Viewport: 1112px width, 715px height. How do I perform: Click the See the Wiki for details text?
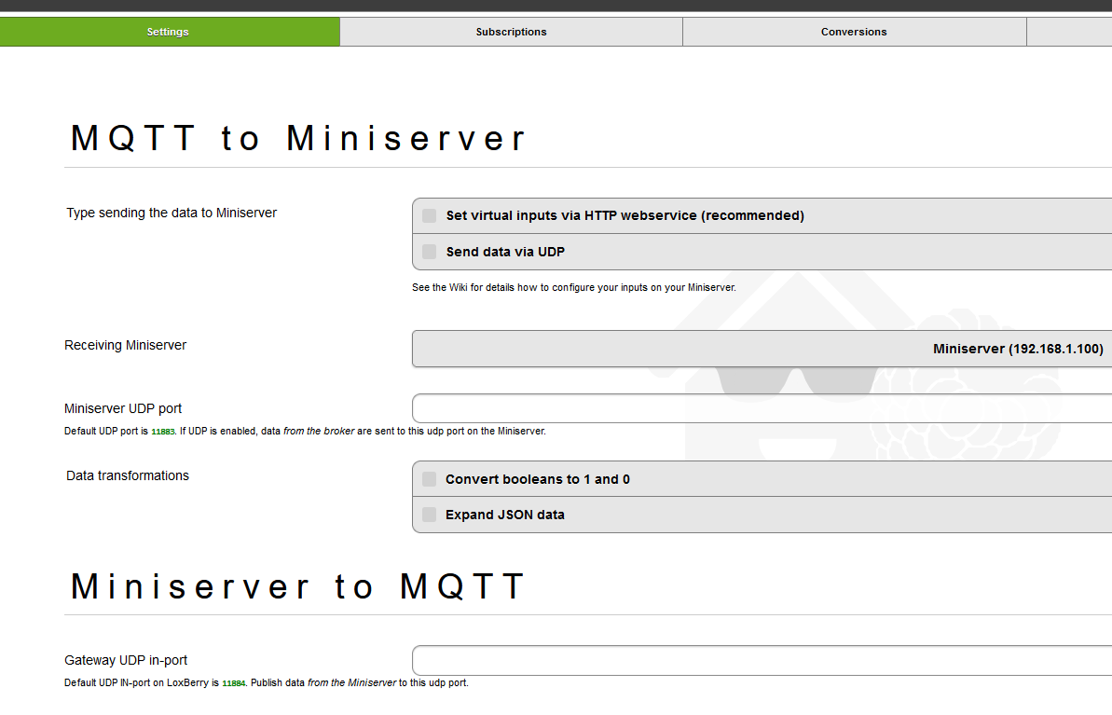click(x=574, y=287)
